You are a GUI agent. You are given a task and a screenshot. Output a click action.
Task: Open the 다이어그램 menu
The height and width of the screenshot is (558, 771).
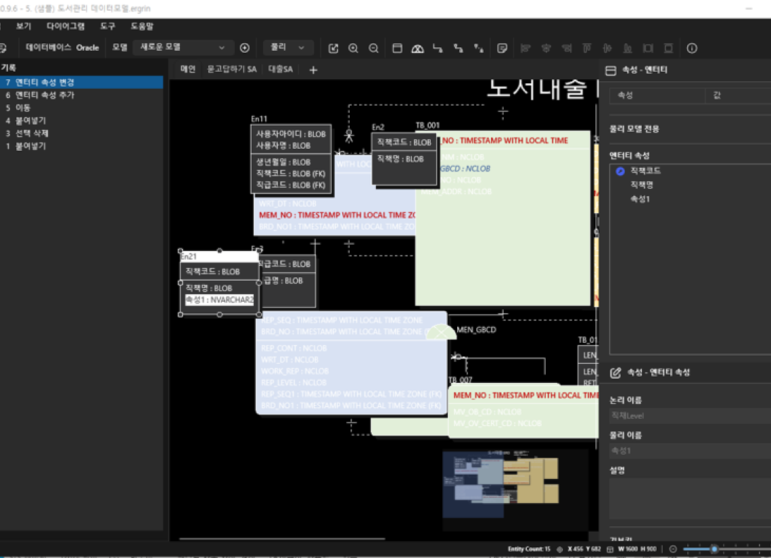tap(66, 26)
